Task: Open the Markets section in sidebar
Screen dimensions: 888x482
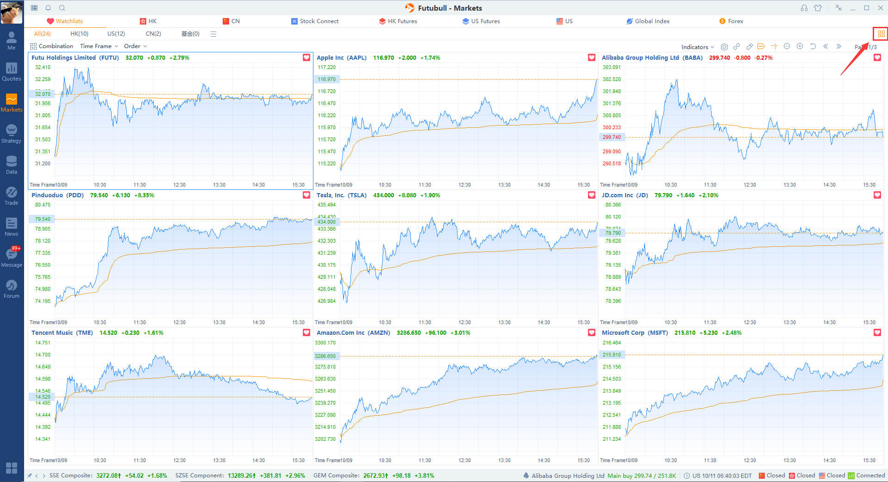Action: pyautogui.click(x=12, y=103)
